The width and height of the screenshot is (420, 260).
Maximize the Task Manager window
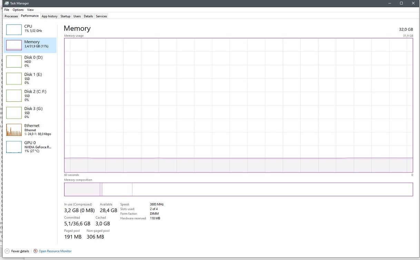coord(401,3)
